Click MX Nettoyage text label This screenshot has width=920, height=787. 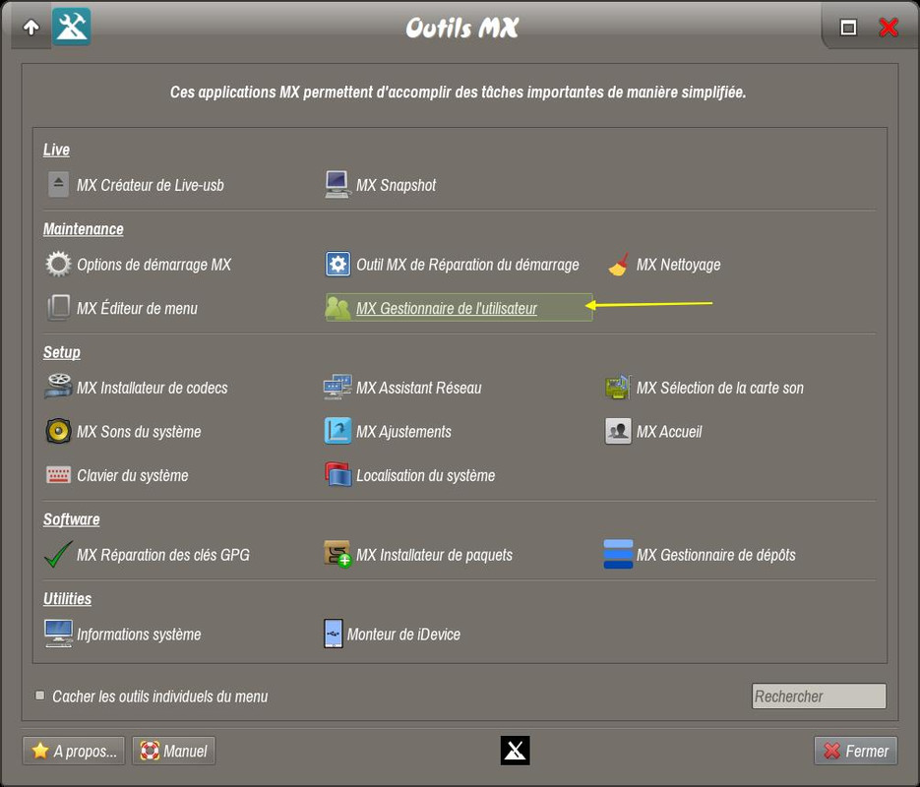[678, 265]
